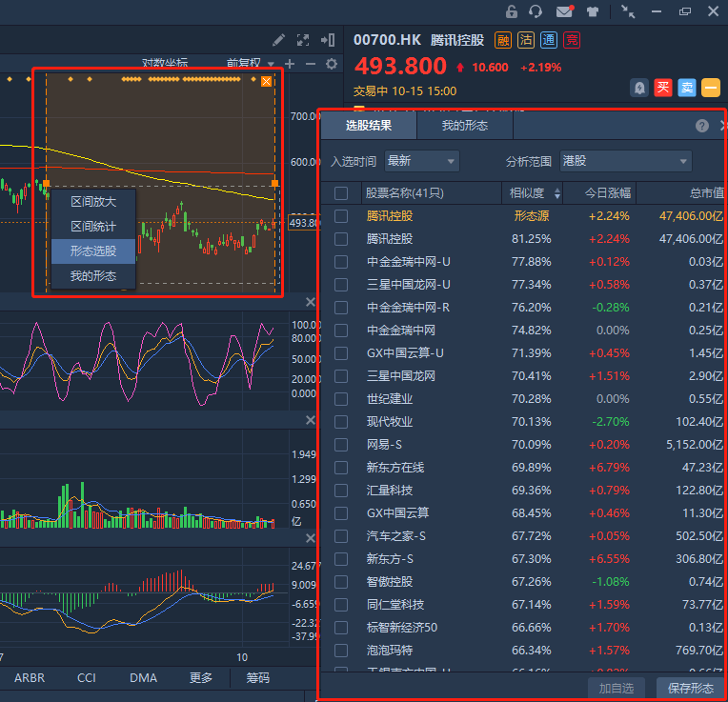Sort by 相似度 column arrows

point(557,193)
